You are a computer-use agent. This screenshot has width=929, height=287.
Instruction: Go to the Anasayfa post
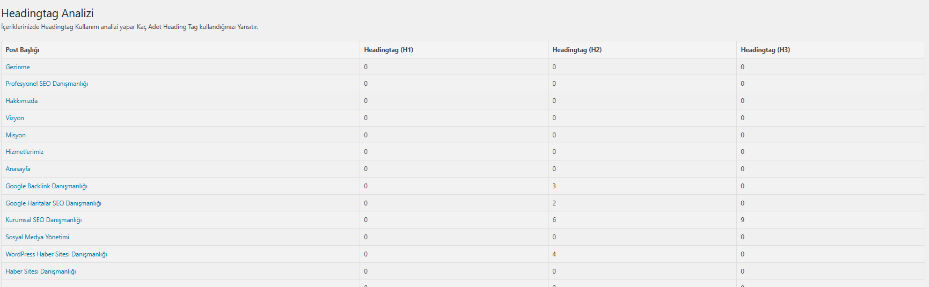tap(18, 169)
